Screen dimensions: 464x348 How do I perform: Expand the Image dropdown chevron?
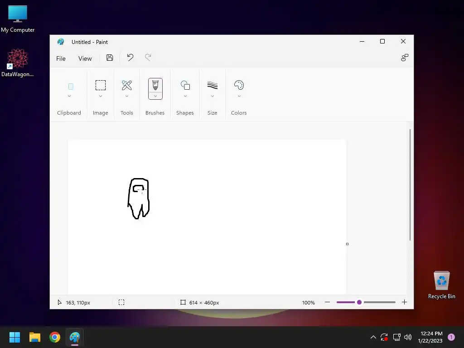[101, 96]
